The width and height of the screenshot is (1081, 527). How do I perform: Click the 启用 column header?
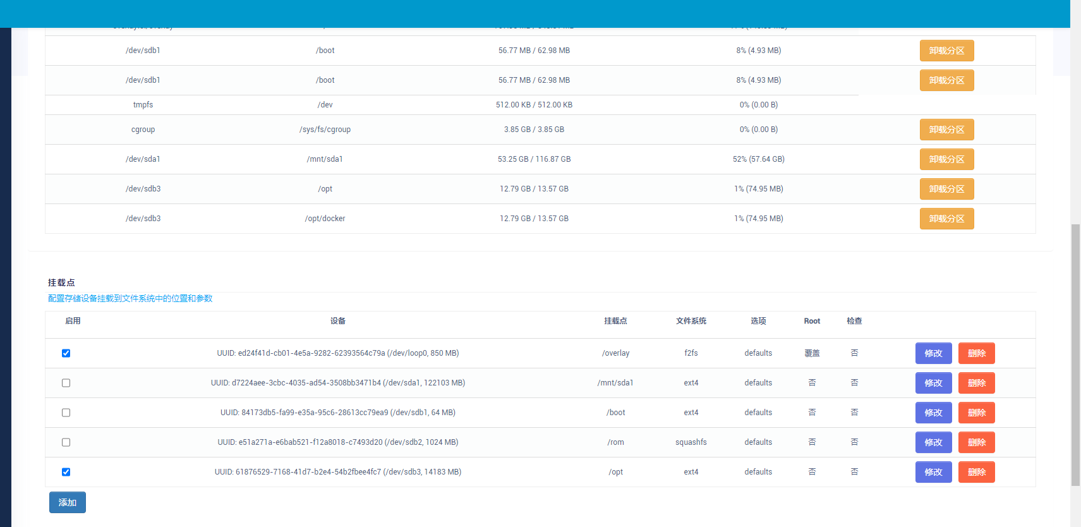tap(73, 321)
